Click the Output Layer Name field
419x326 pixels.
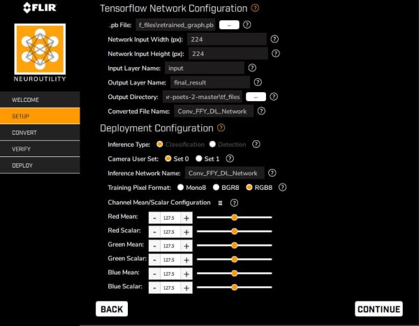coord(210,82)
